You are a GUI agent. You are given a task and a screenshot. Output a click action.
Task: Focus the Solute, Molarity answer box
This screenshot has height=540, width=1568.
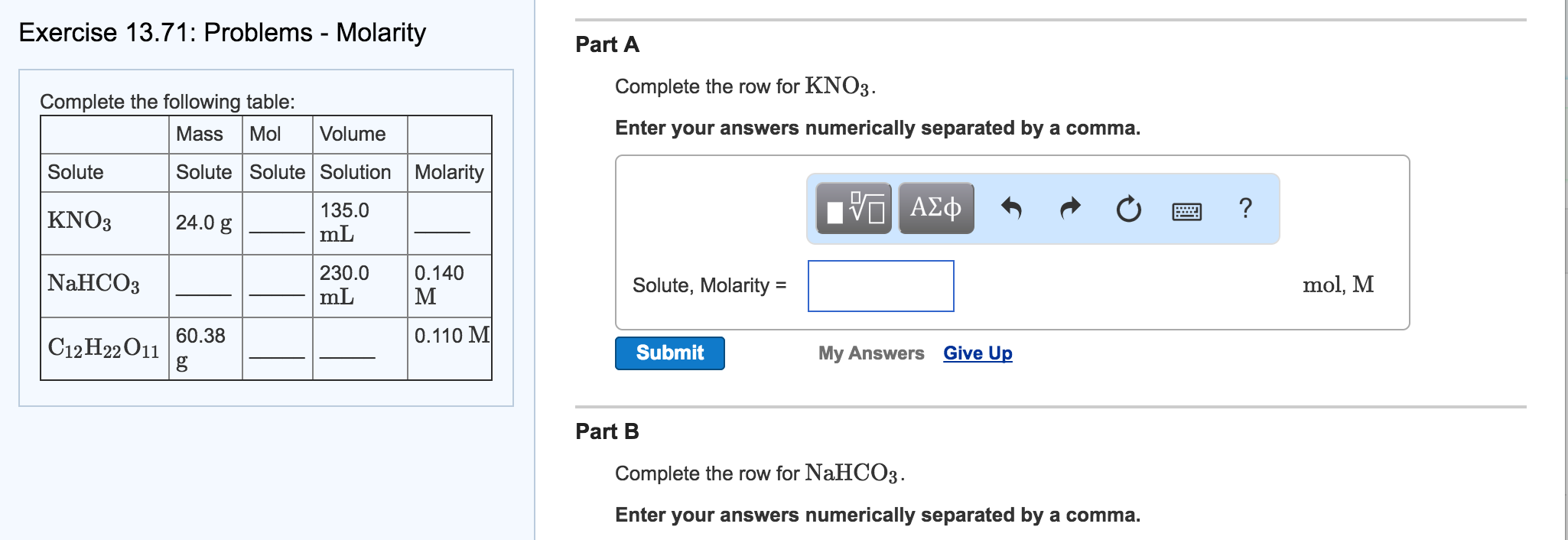pyautogui.click(x=880, y=286)
